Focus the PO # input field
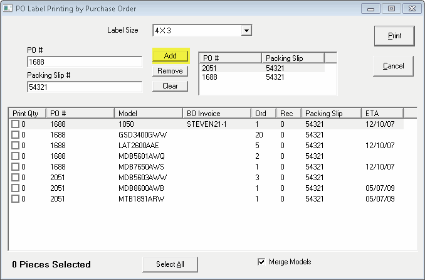Viewport: 425px width, 280px height. tap(85, 62)
